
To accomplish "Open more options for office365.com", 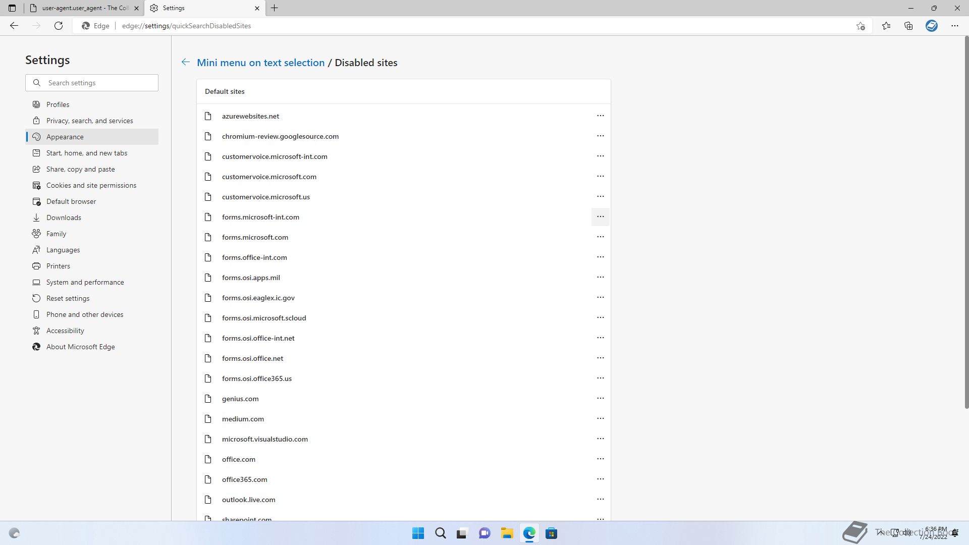I will (x=600, y=479).
